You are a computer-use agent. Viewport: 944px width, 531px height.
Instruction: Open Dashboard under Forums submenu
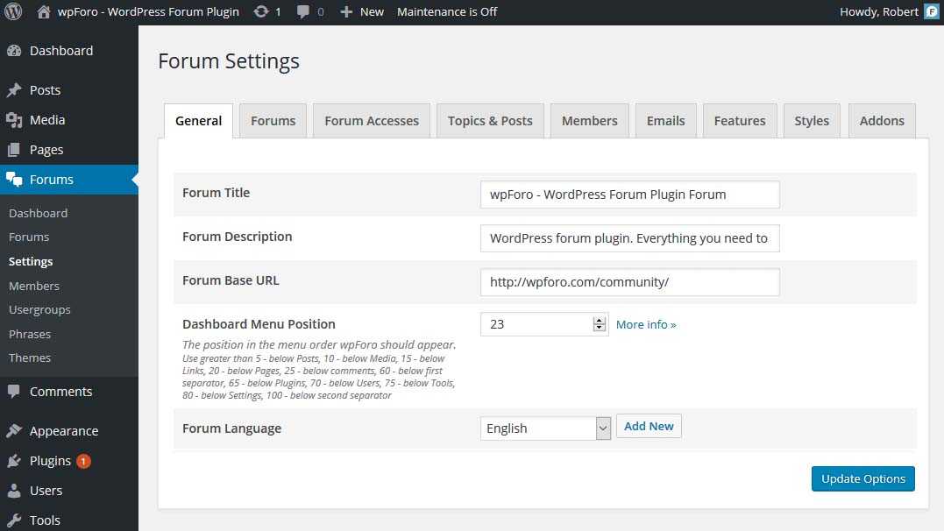pyautogui.click(x=39, y=213)
